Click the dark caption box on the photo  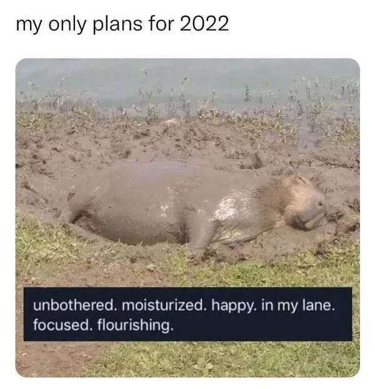click(187, 314)
